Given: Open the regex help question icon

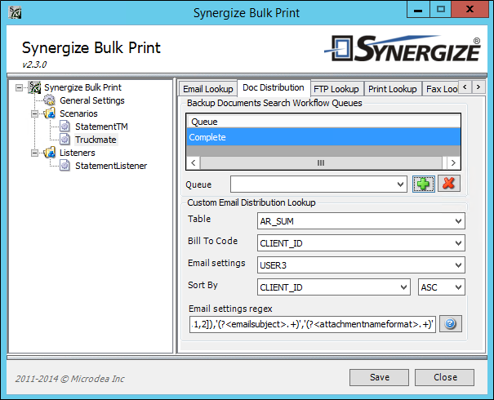Looking at the screenshot, I should (x=451, y=324).
